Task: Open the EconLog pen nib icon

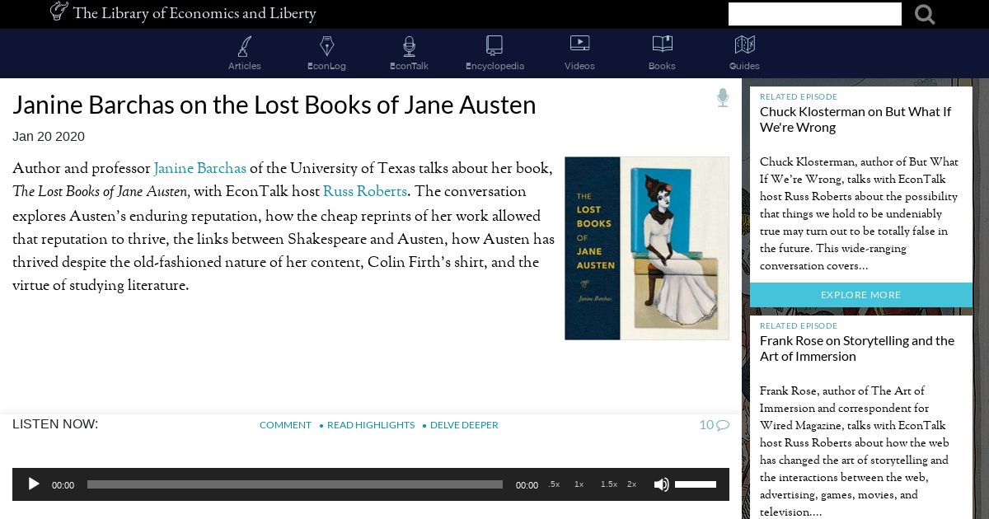Action: tap(327, 45)
